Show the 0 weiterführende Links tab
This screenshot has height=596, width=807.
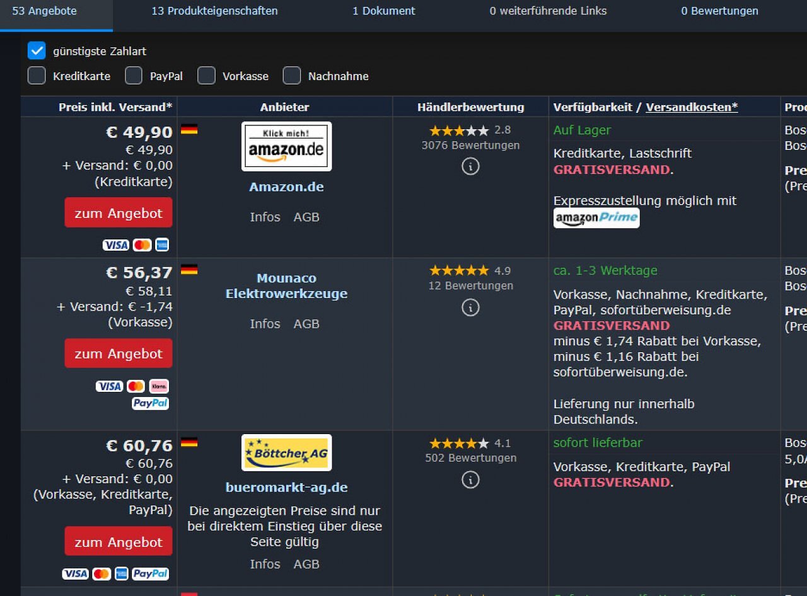click(548, 11)
